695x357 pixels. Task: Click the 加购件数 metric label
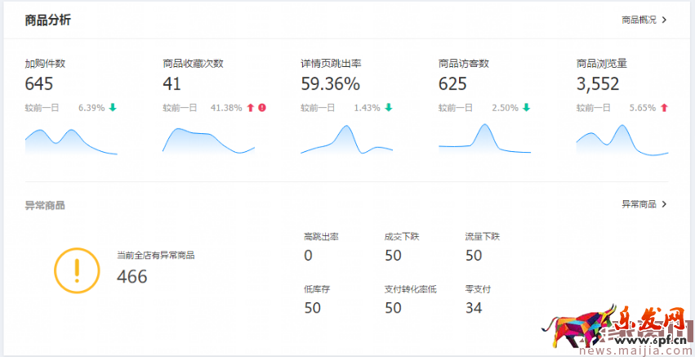pyautogui.click(x=45, y=64)
